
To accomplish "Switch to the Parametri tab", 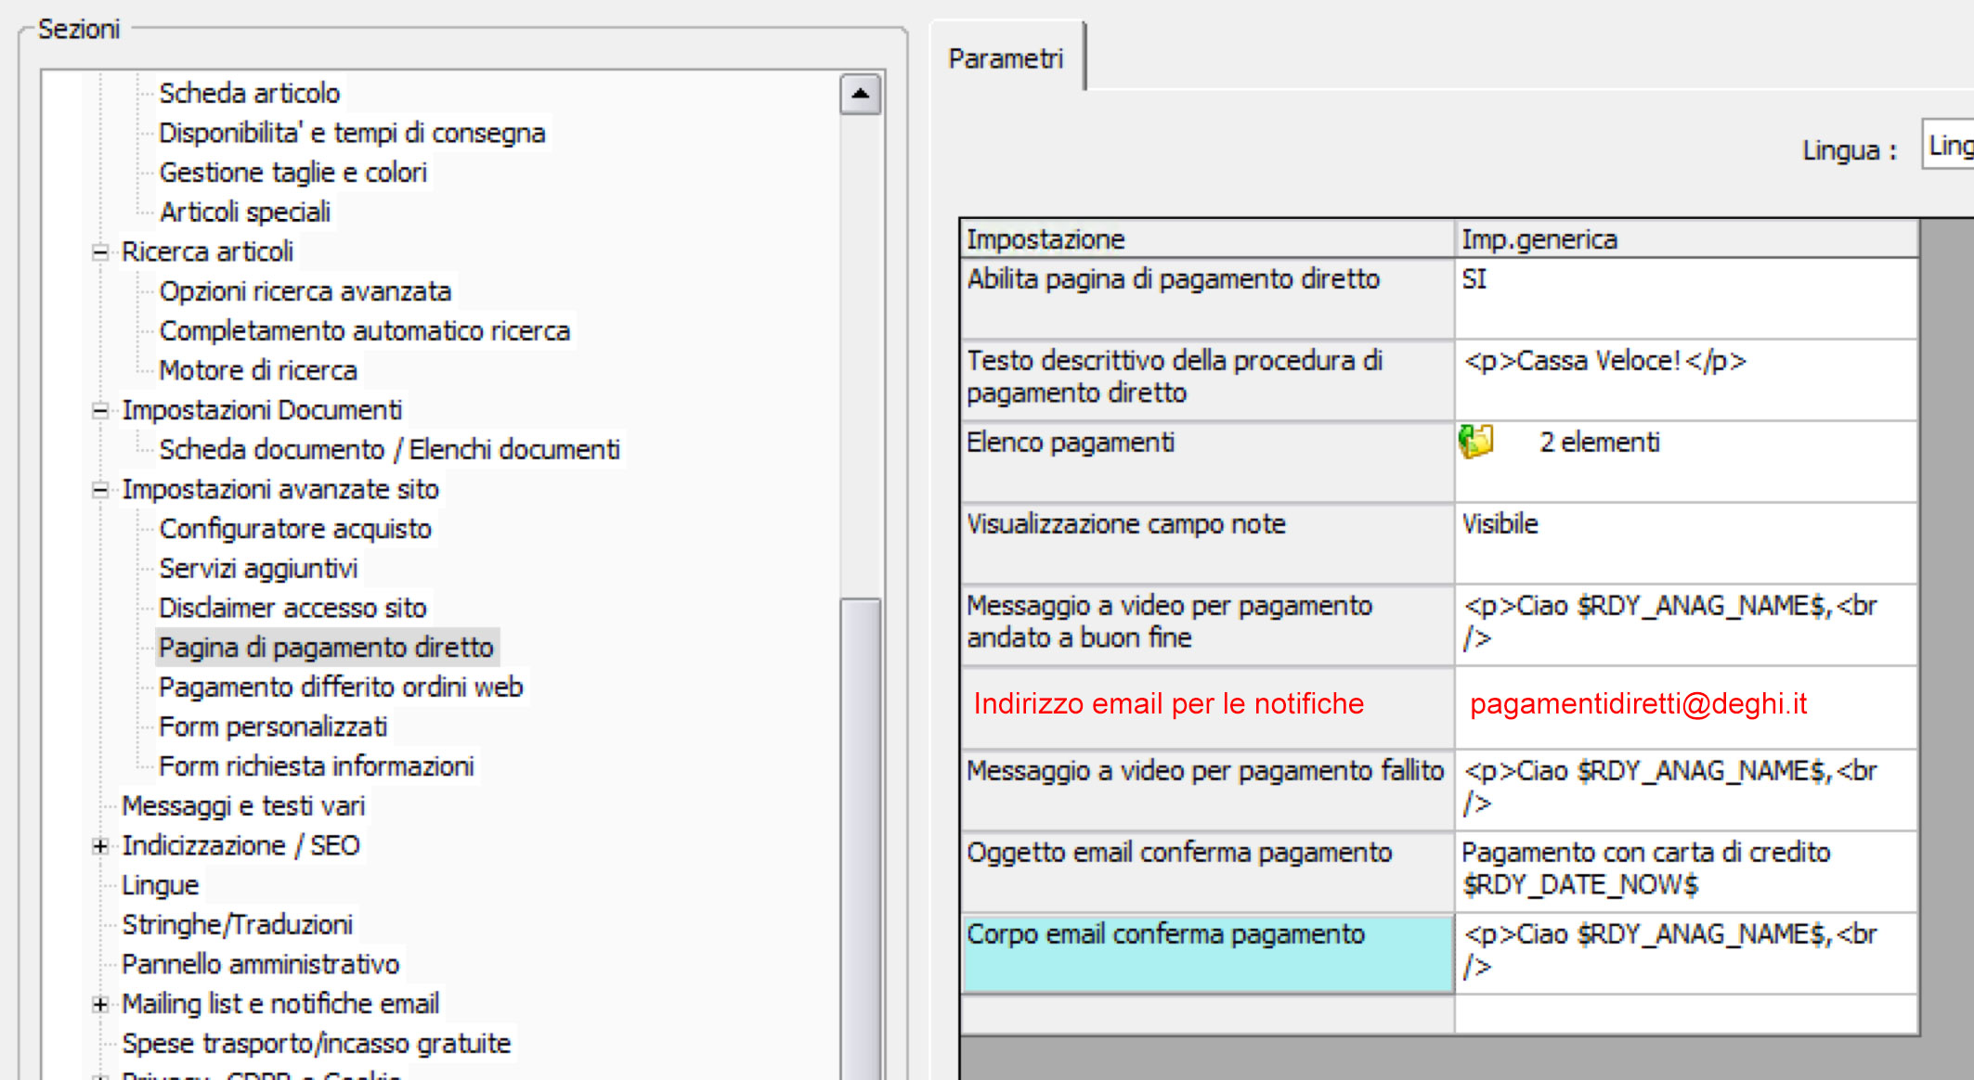I will [1006, 58].
